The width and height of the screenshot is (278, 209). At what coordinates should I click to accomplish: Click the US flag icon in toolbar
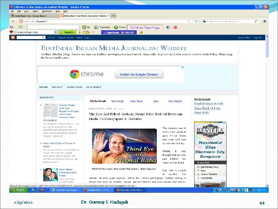pyautogui.click(x=11, y=27)
